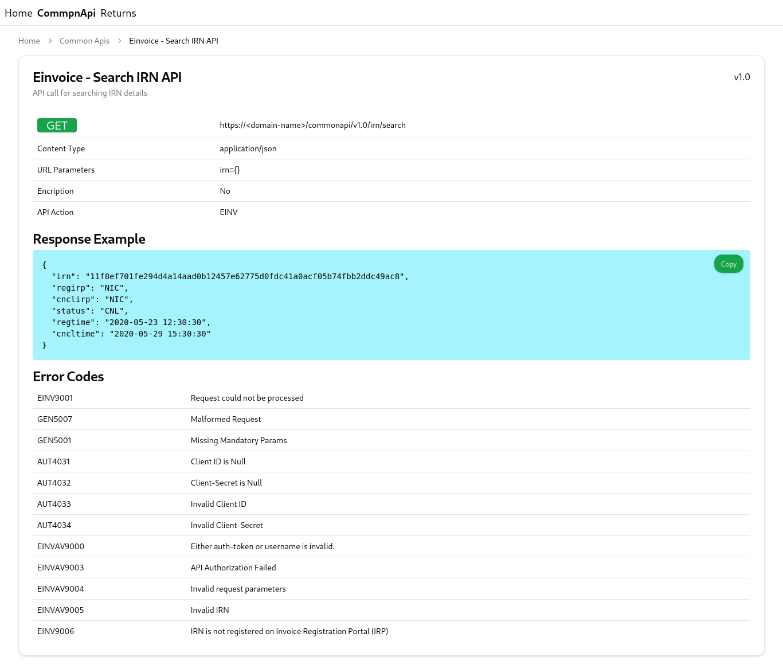
Task: Select the "status": "CNL" JSON line
Action: point(90,311)
